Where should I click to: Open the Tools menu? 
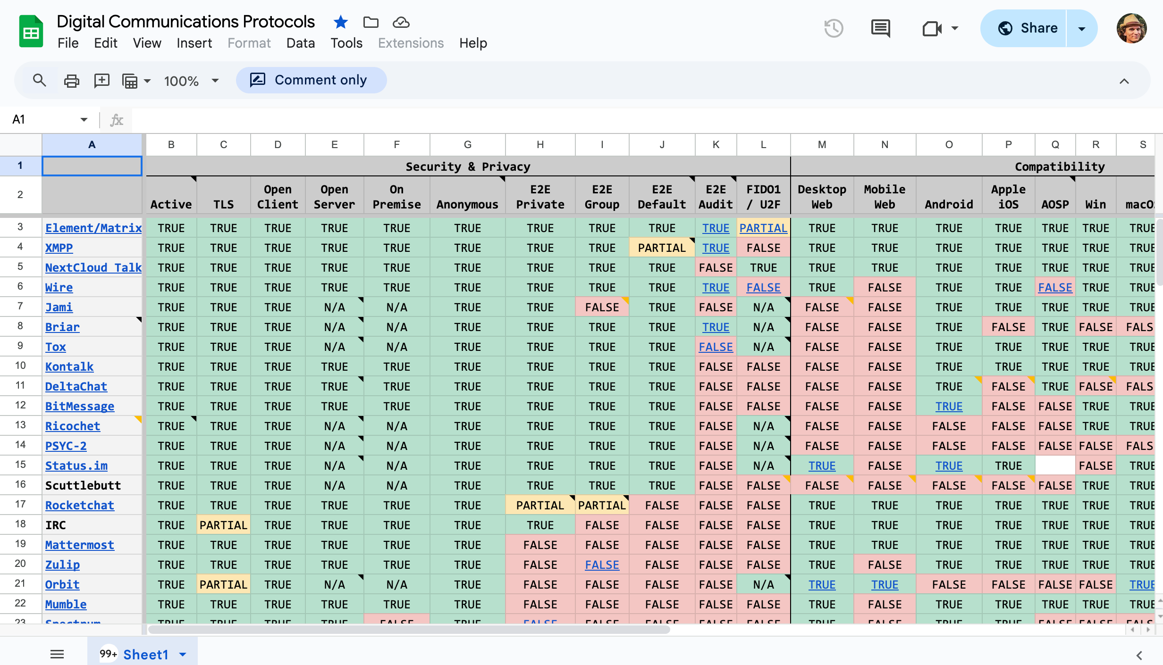tap(346, 43)
